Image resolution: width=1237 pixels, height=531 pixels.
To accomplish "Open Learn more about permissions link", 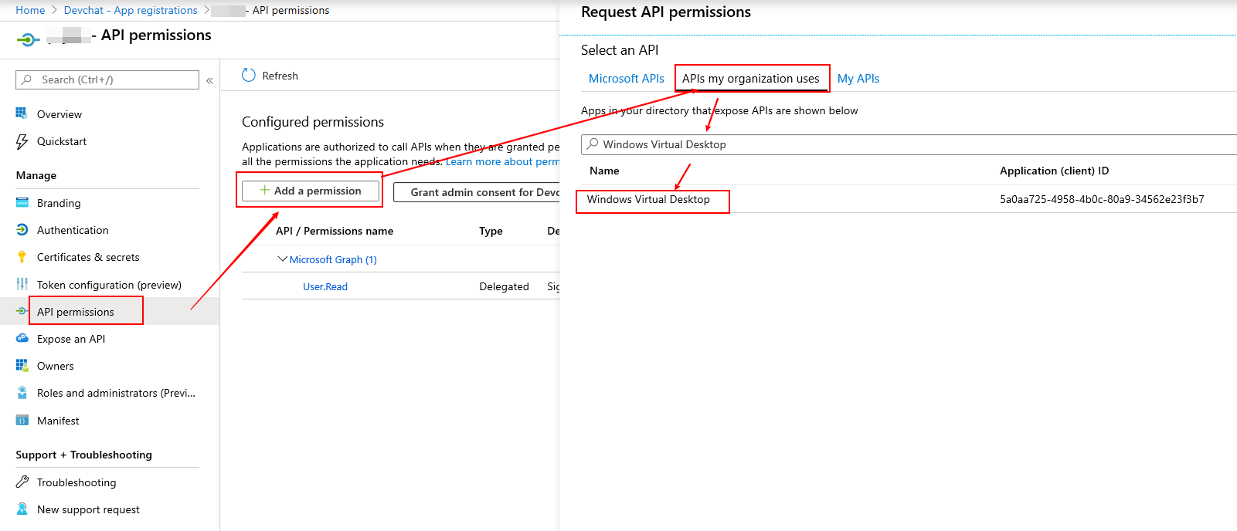I will coord(502,161).
